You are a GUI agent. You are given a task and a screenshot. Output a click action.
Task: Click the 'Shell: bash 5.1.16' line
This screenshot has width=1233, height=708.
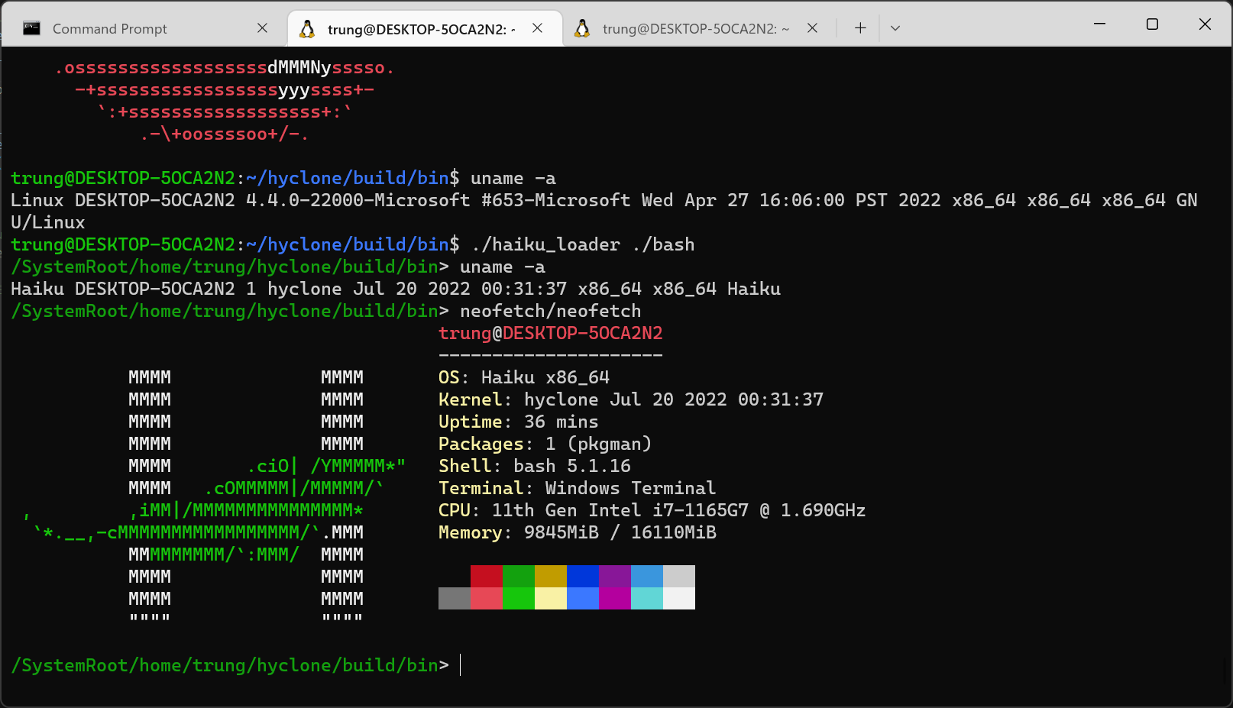535,466
